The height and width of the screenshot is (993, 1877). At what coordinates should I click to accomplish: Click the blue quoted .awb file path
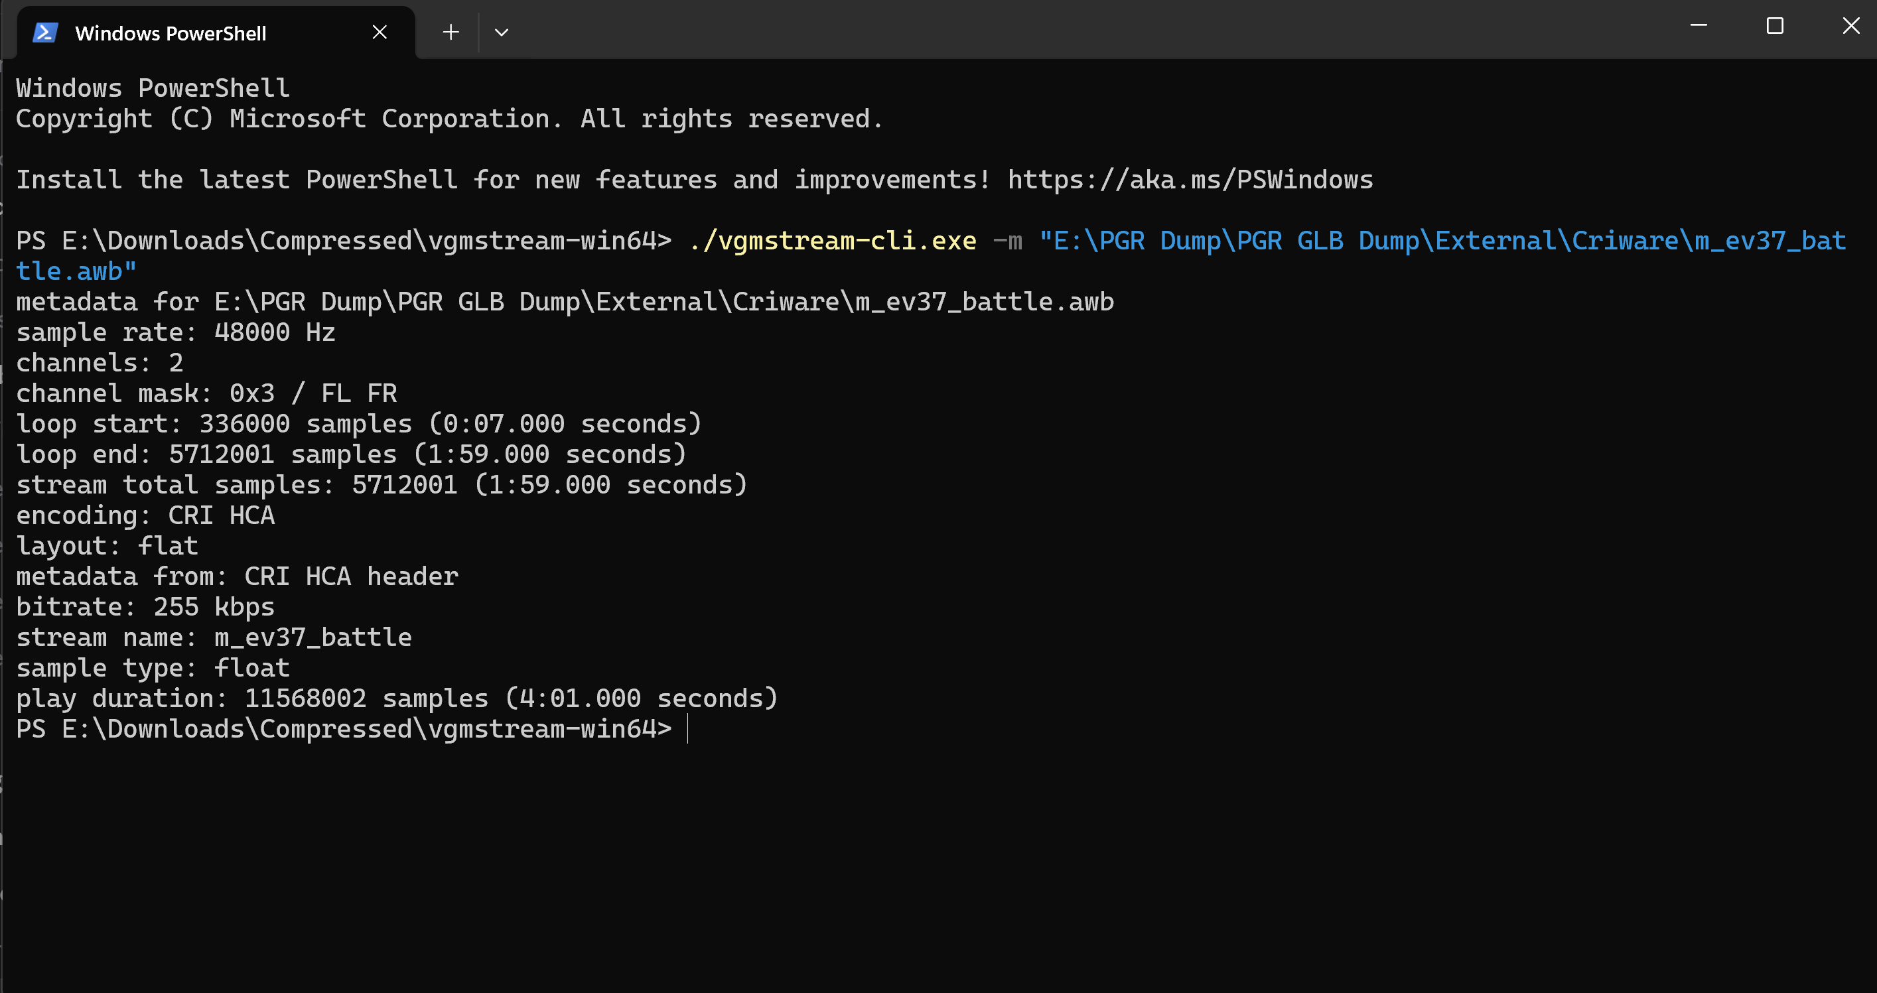(x=1442, y=241)
